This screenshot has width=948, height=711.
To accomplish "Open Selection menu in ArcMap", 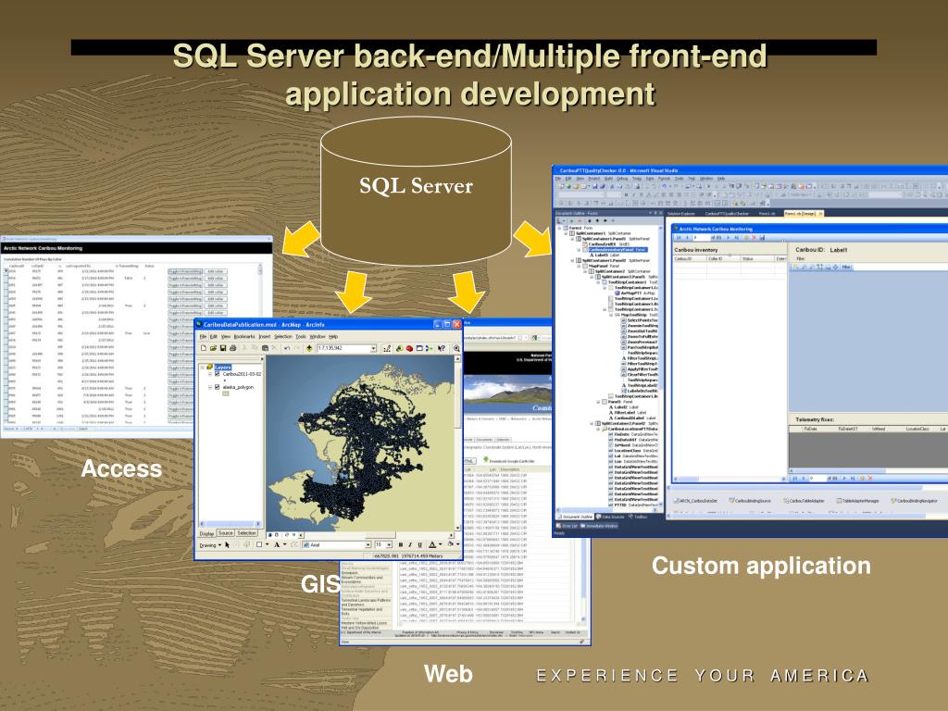I will click(x=283, y=337).
